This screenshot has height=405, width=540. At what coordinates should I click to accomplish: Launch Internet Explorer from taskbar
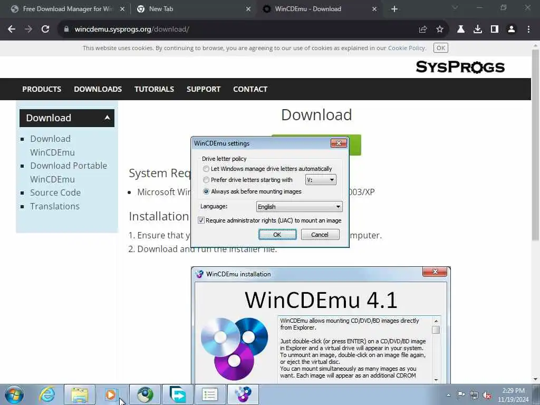(x=47, y=394)
